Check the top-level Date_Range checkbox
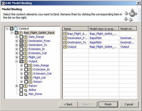142x111 pixels. pyautogui.click(x=21, y=37)
